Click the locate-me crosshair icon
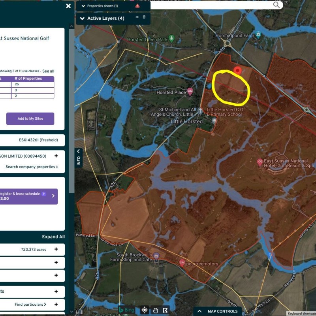 145,310
